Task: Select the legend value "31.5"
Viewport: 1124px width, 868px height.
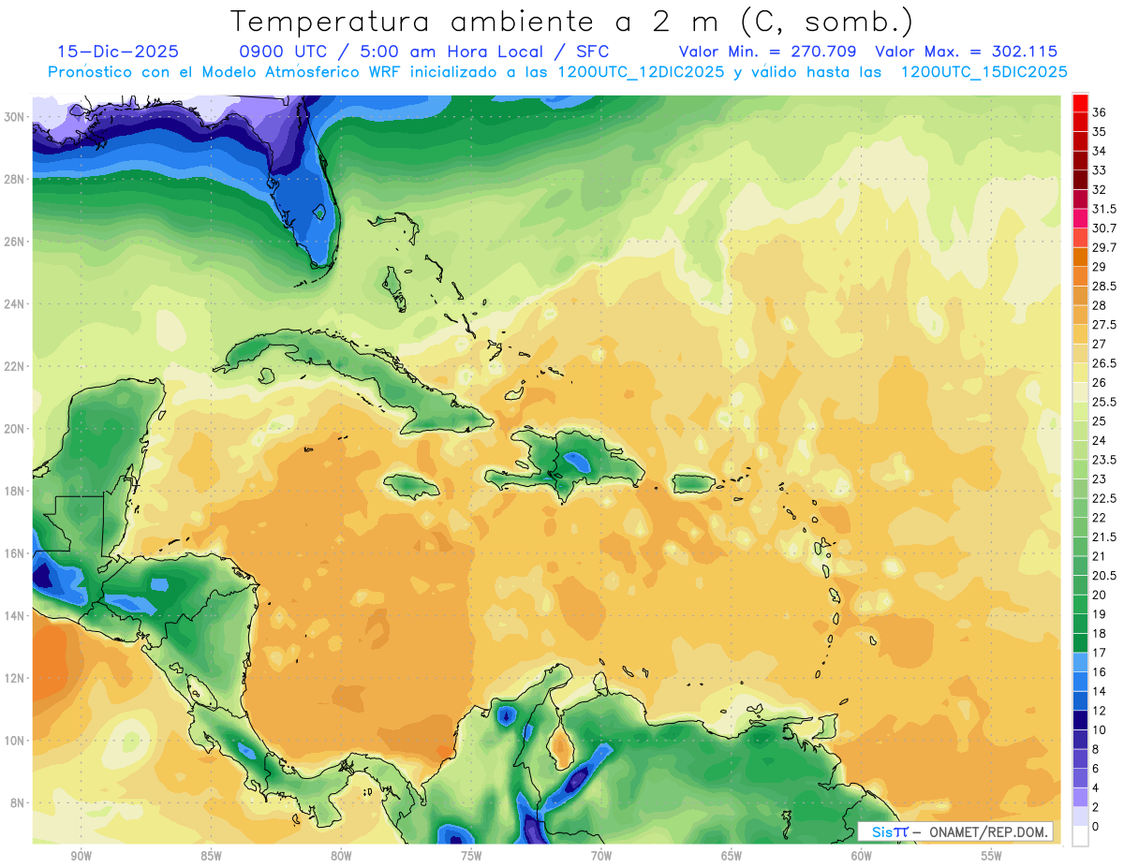Action: [x=1104, y=209]
